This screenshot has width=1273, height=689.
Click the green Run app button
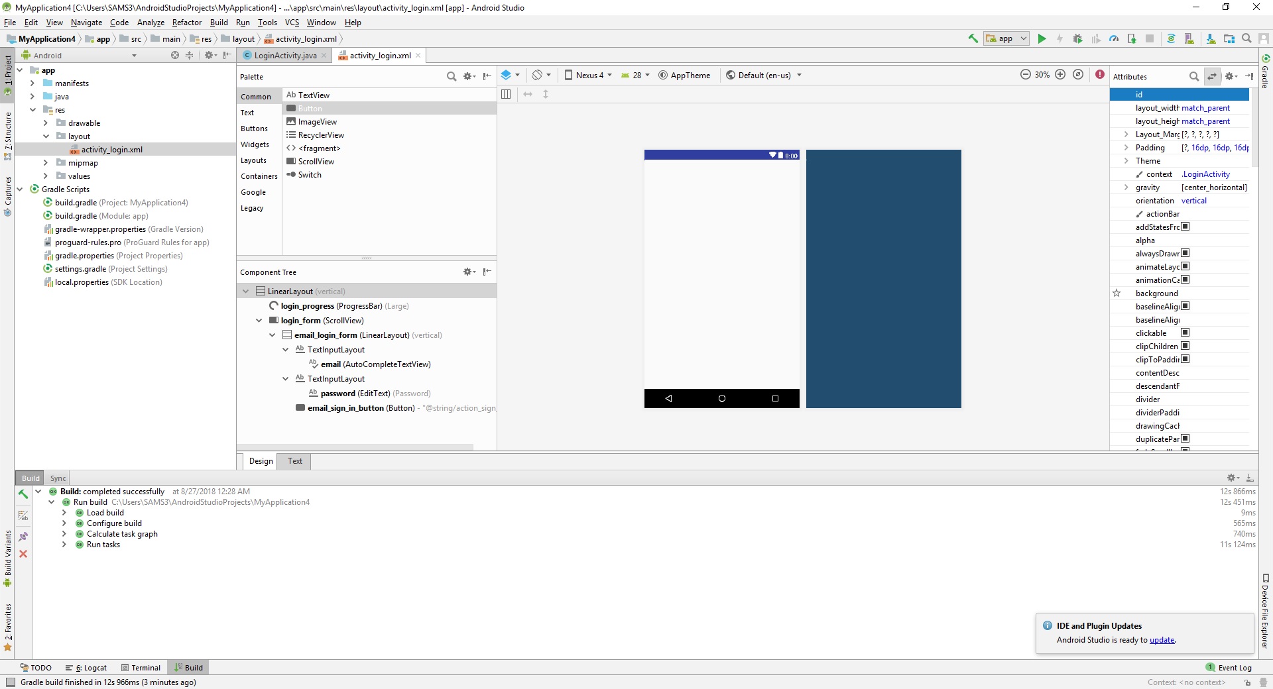point(1042,38)
